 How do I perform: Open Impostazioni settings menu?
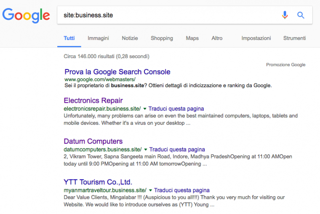coord(256,38)
